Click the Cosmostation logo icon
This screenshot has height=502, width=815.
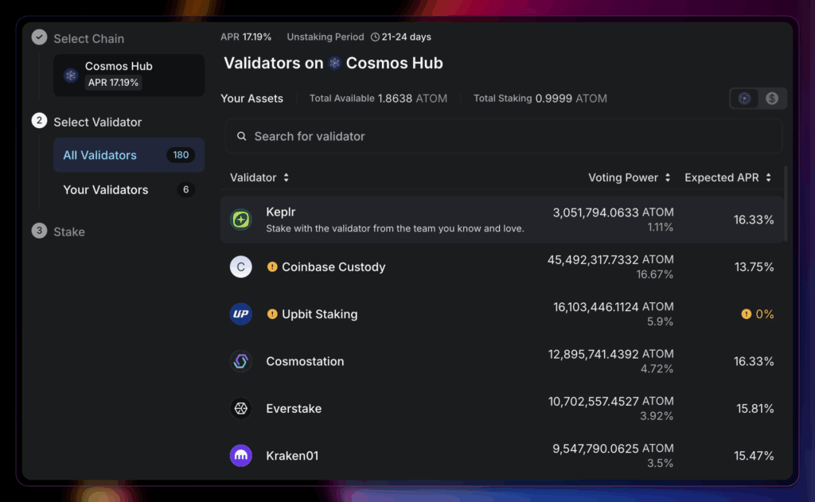point(241,361)
